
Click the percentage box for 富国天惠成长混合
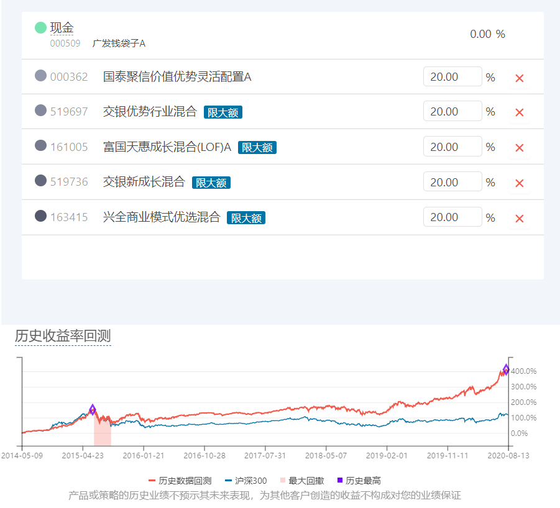[x=452, y=147]
